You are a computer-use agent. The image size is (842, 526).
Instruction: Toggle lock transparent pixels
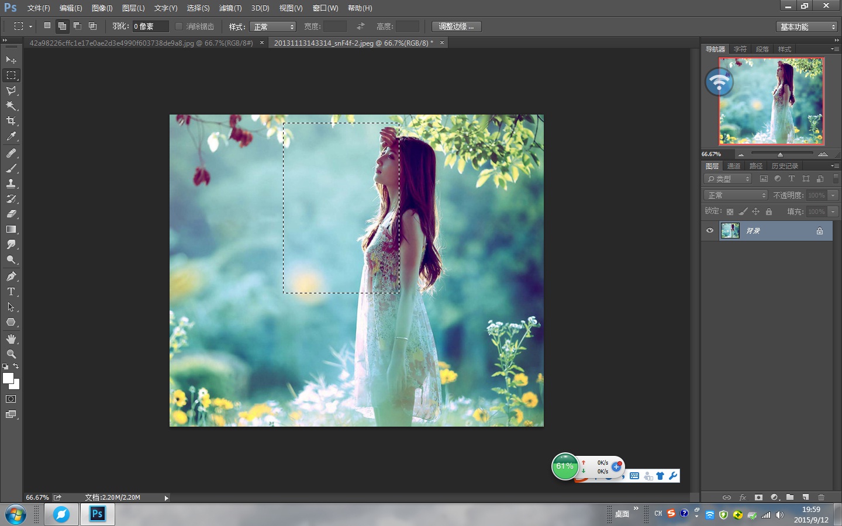click(730, 212)
